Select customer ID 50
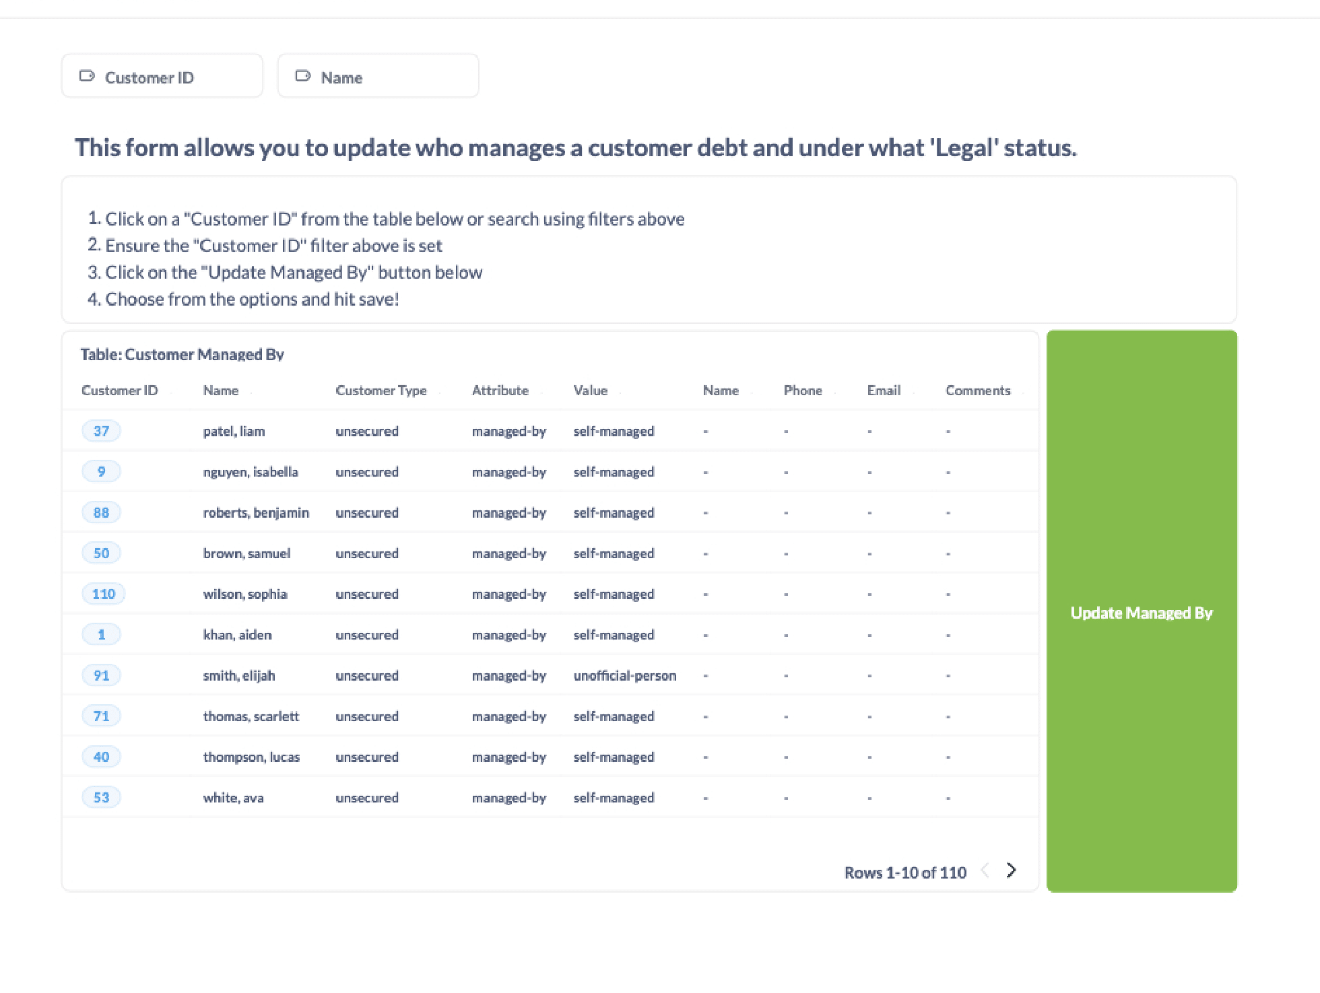The height and width of the screenshot is (993, 1320). 101,553
